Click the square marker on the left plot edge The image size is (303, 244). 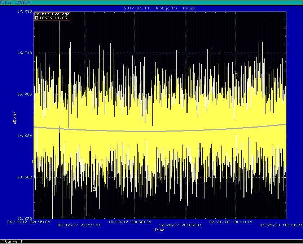(34, 161)
